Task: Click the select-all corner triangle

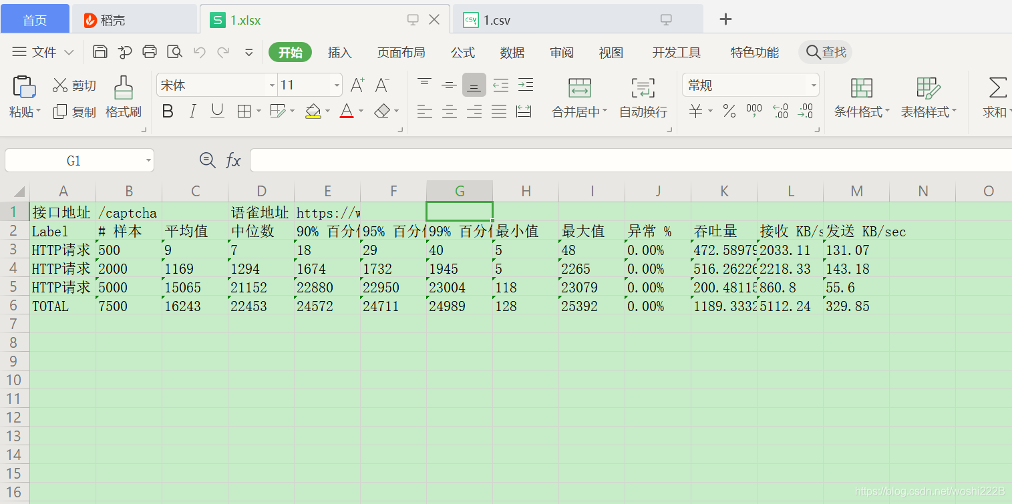Action: 19,192
